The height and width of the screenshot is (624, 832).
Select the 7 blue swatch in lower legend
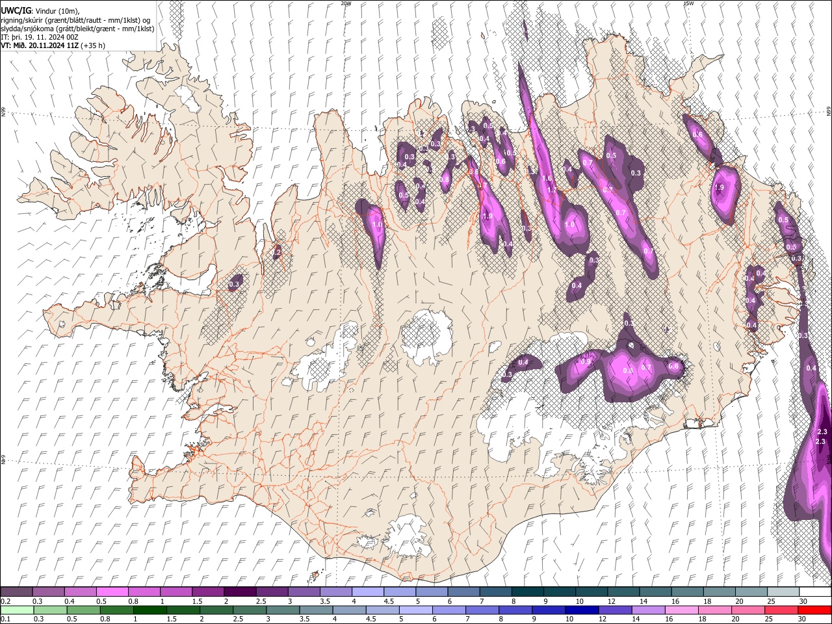[482, 610]
